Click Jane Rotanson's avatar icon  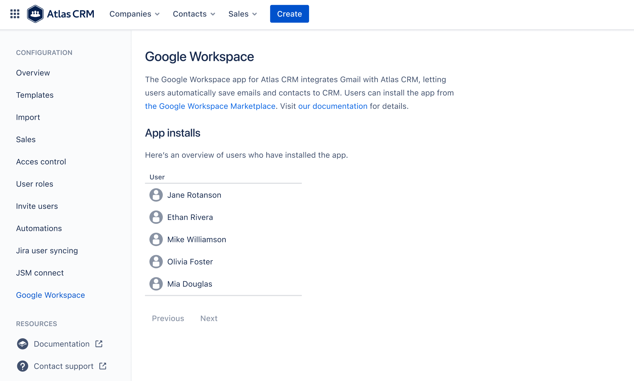click(x=156, y=195)
